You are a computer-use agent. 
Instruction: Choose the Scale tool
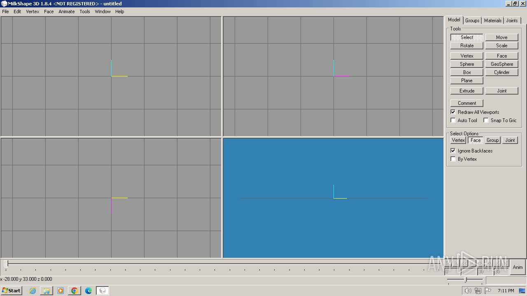tap(501, 46)
